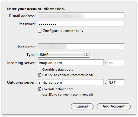Click the incoming port field showing 993
The width and height of the screenshot is (138, 117).
pyautogui.click(x=116, y=63)
